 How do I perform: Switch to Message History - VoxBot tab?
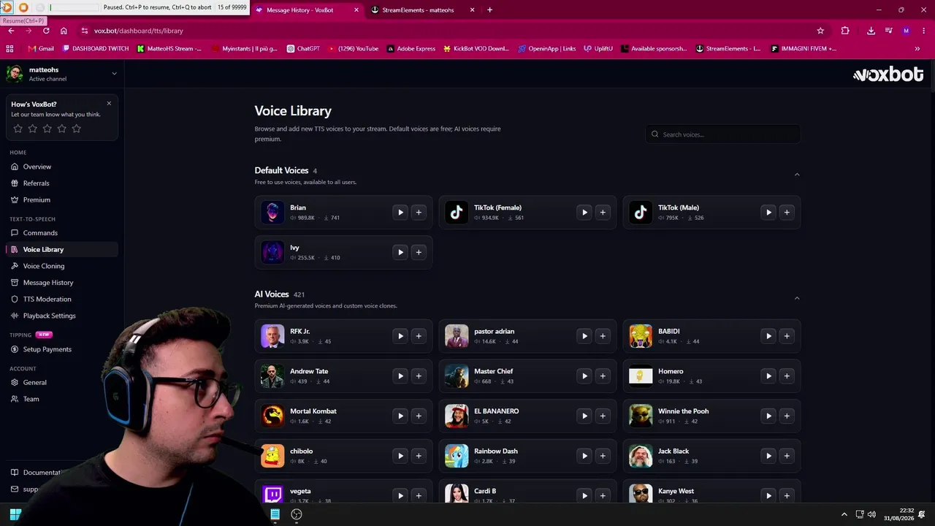tap(308, 10)
